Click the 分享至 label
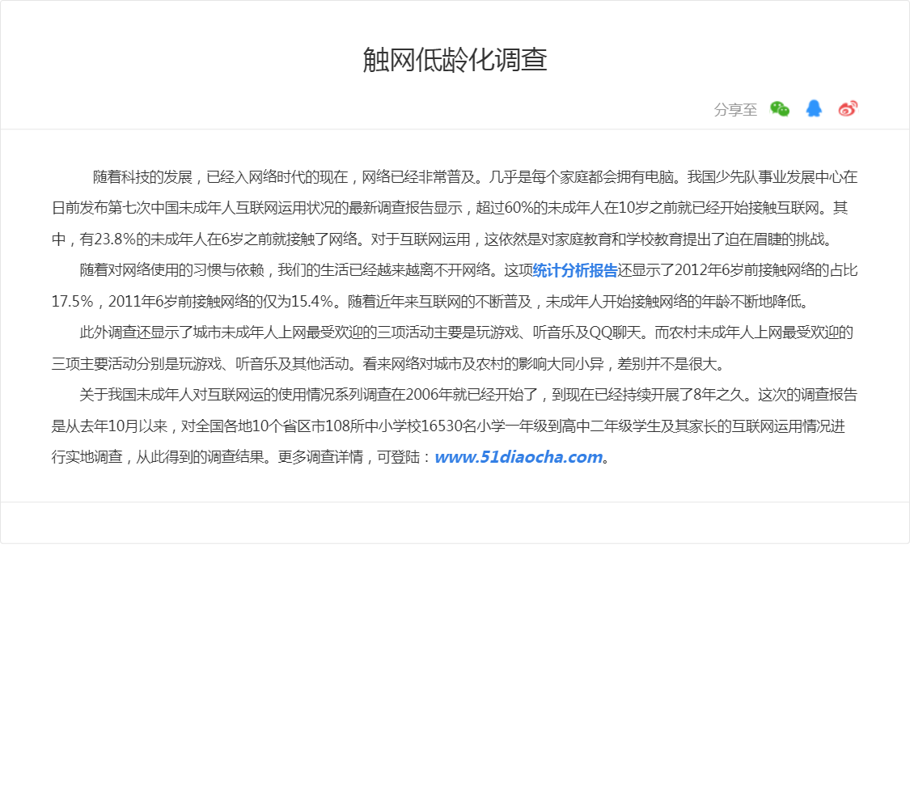This screenshot has height=809, width=910. click(735, 110)
